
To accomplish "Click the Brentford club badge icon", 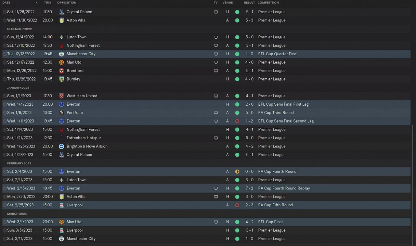I will 61,71.
